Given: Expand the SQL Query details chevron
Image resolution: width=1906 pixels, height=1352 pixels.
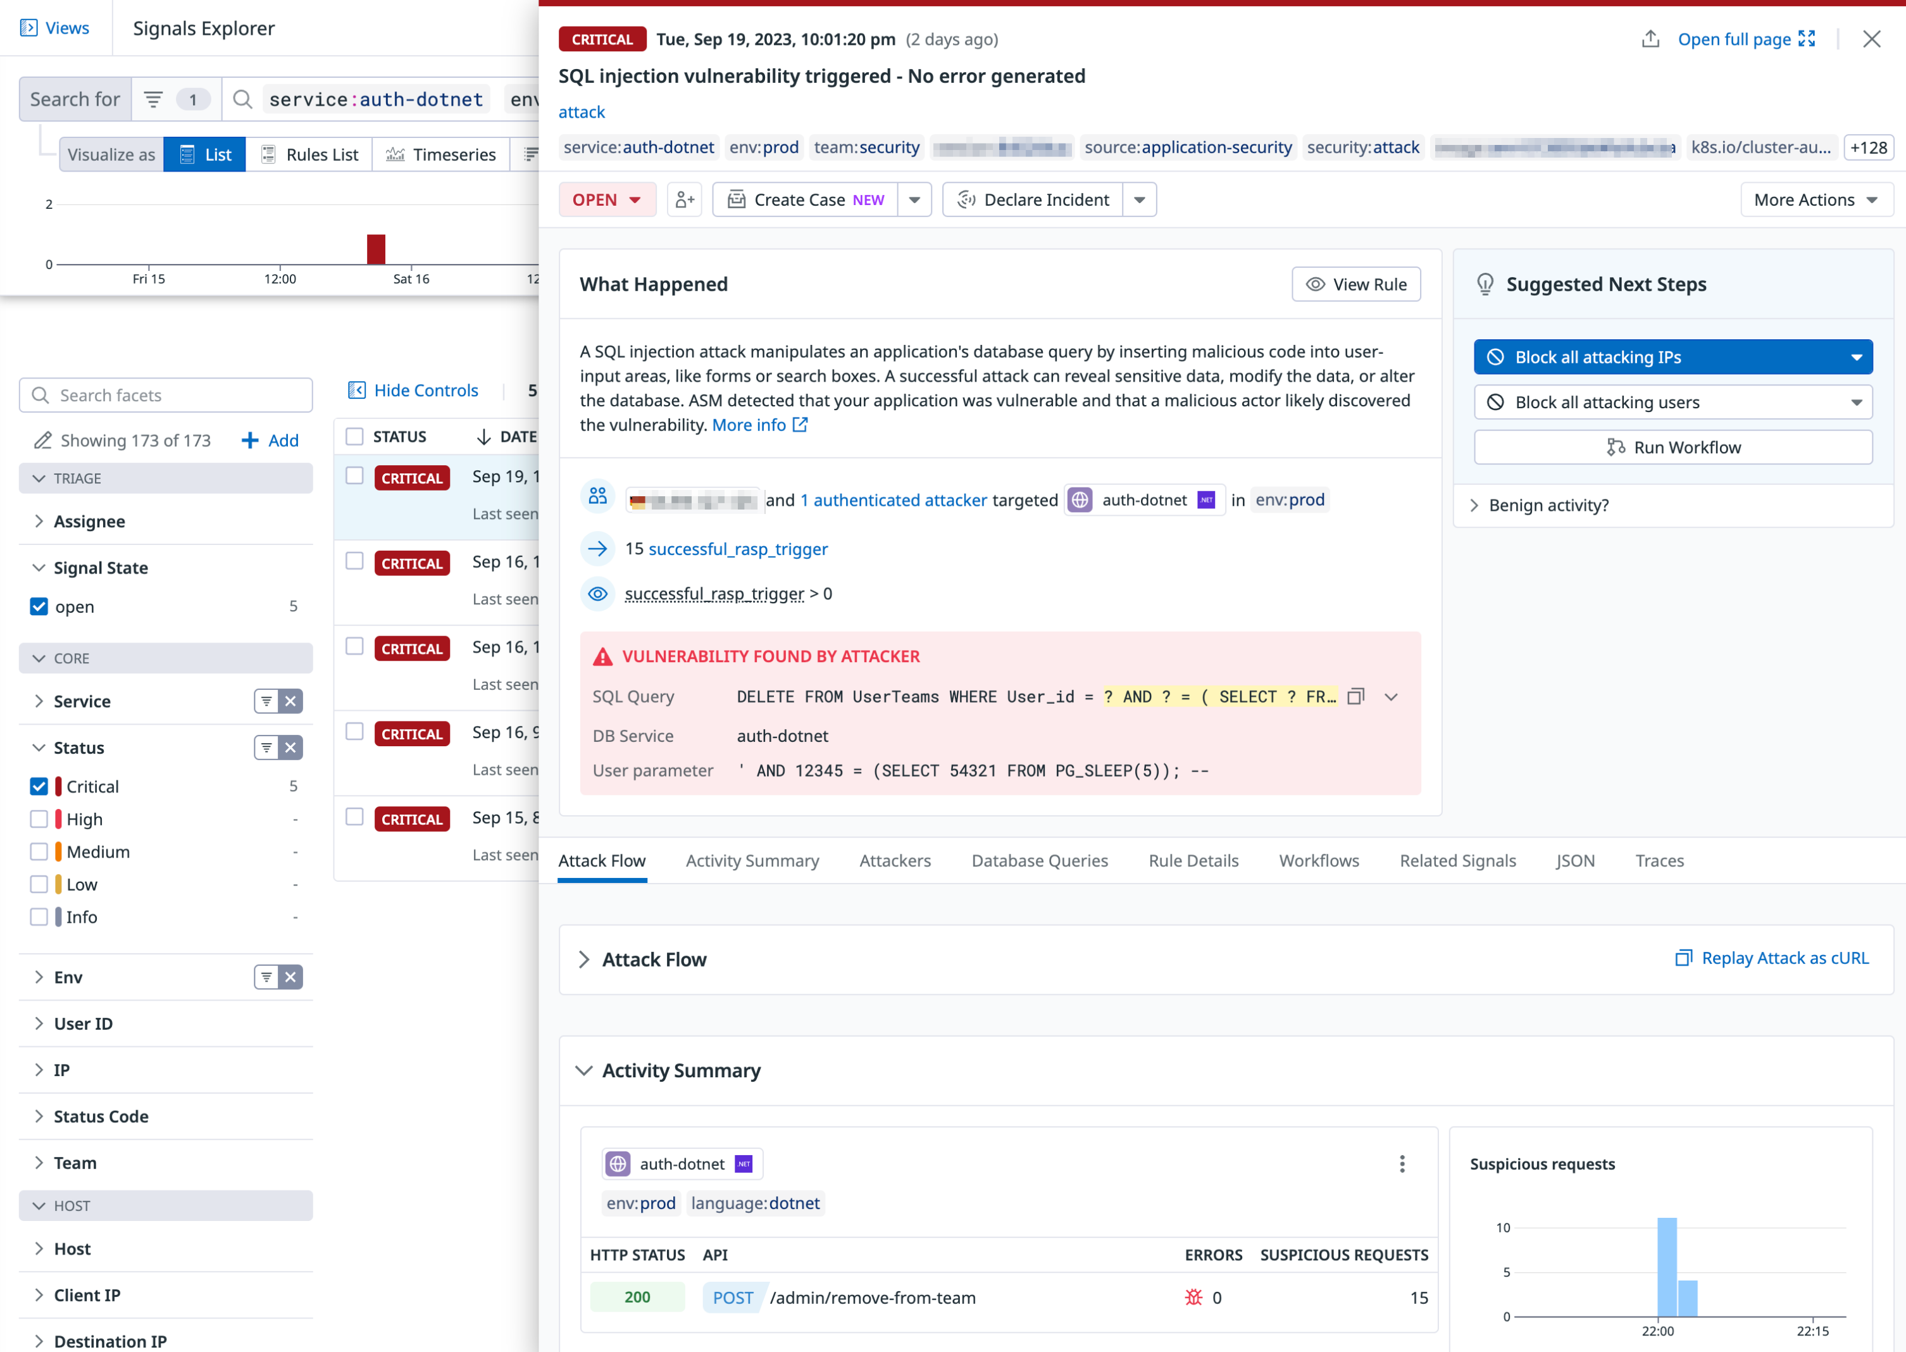Looking at the screenshot, I should click(1391, 697).
